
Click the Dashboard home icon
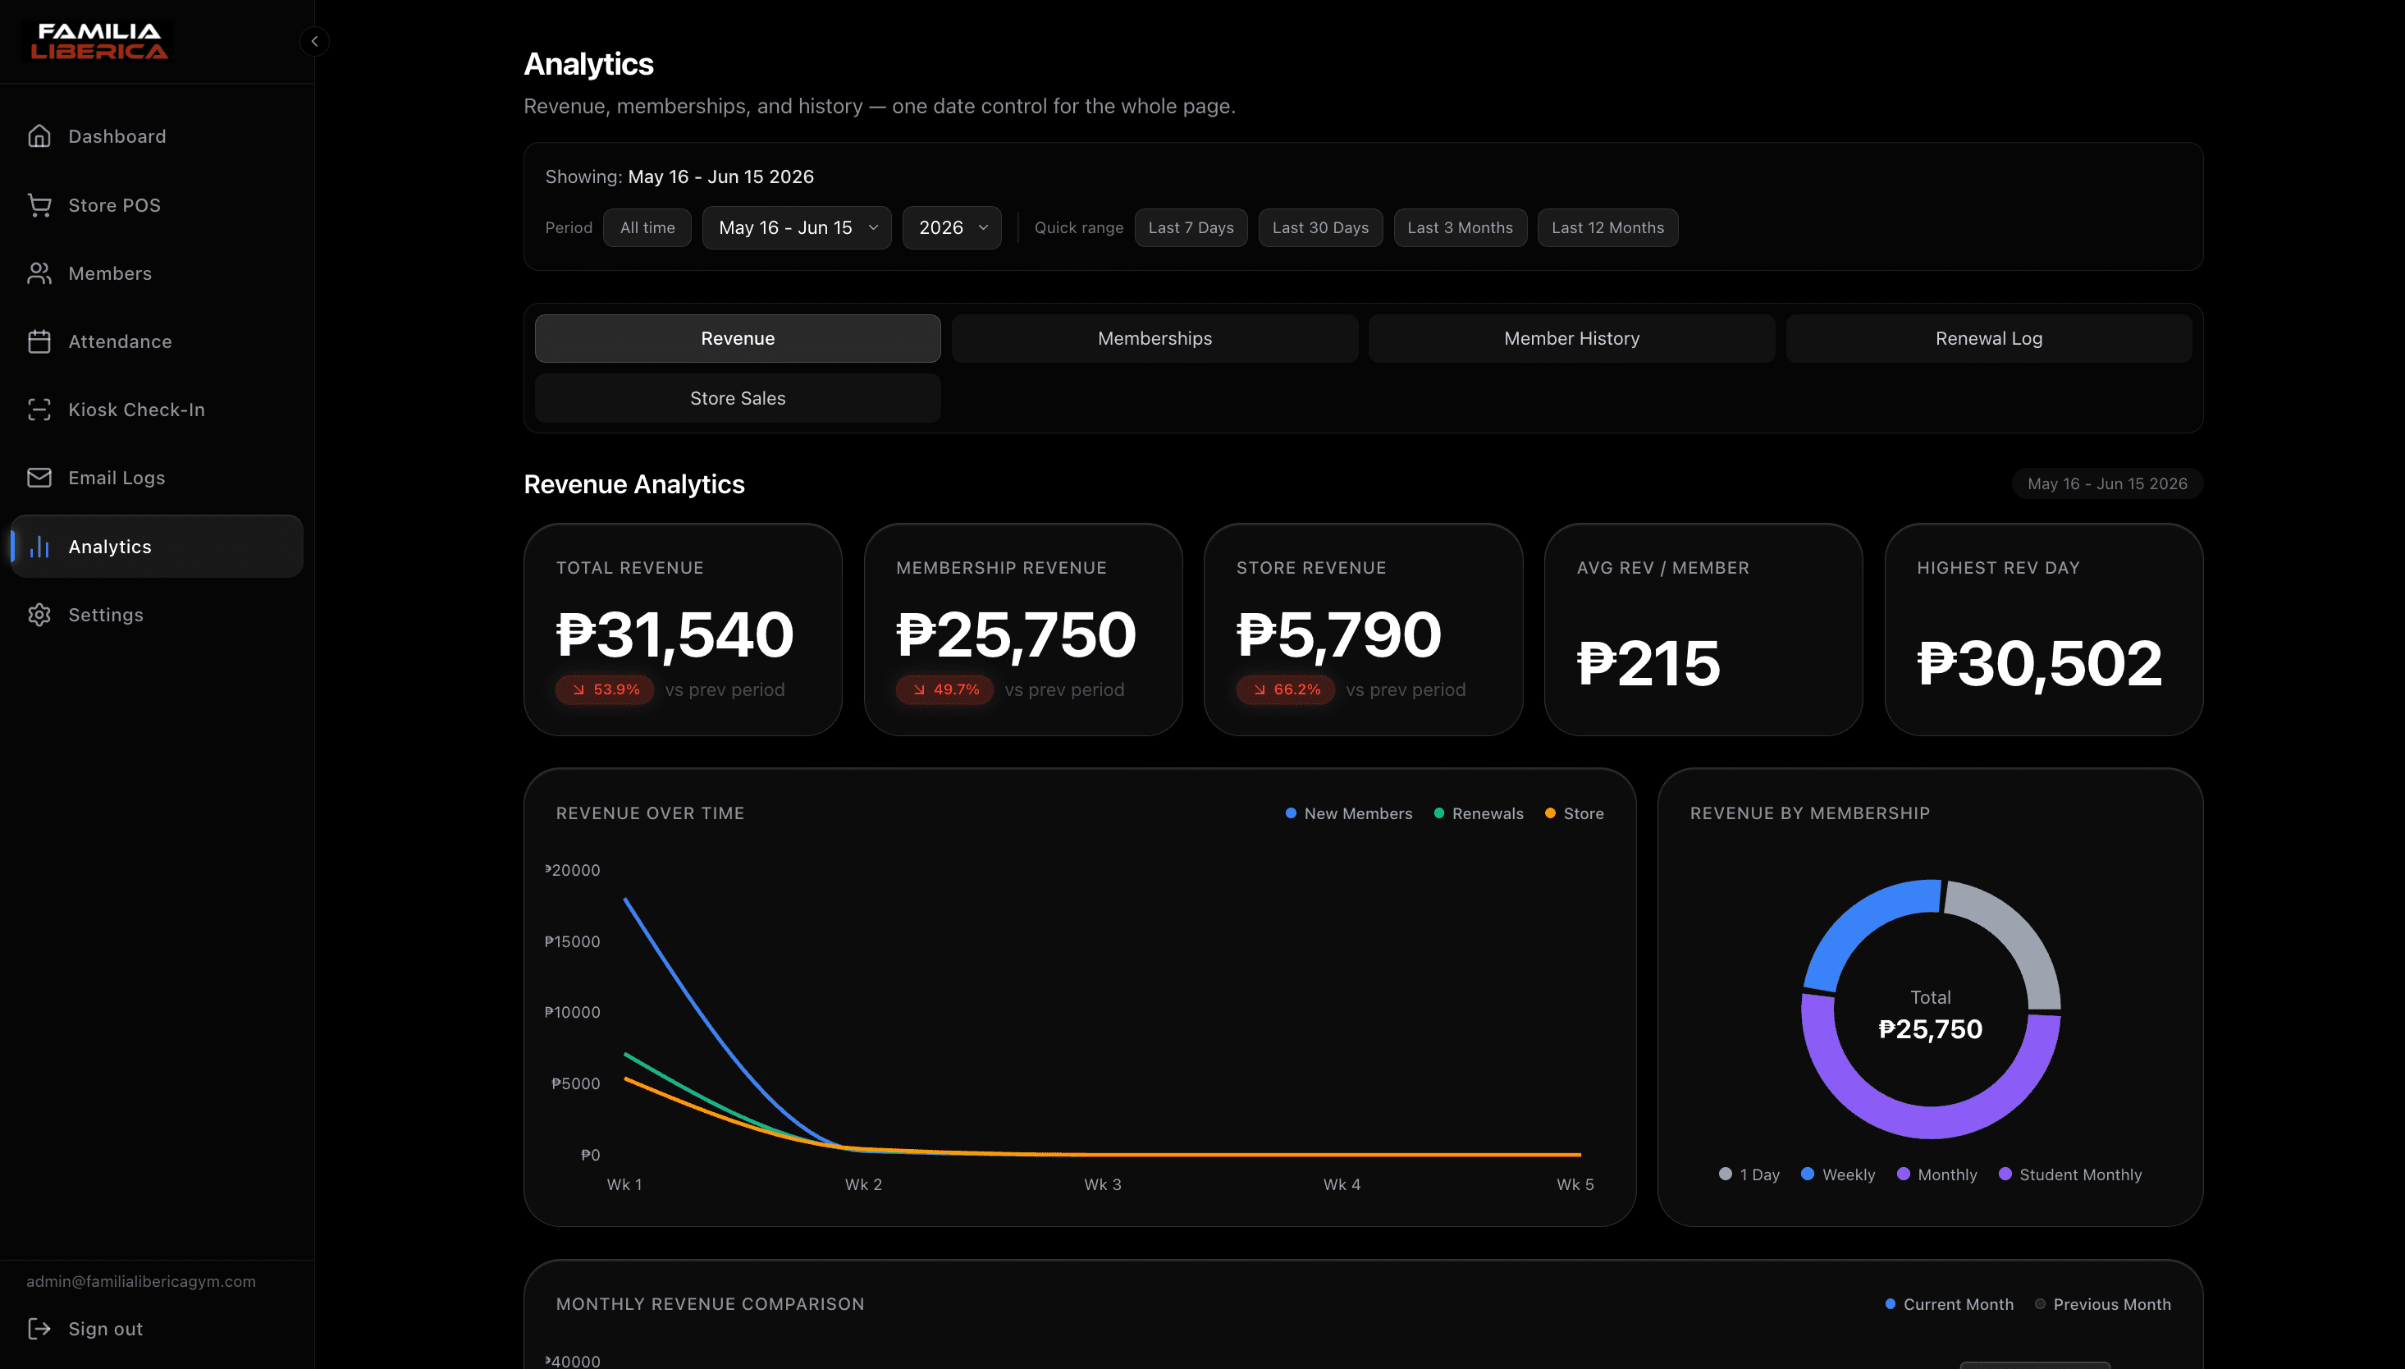(39, 136)
